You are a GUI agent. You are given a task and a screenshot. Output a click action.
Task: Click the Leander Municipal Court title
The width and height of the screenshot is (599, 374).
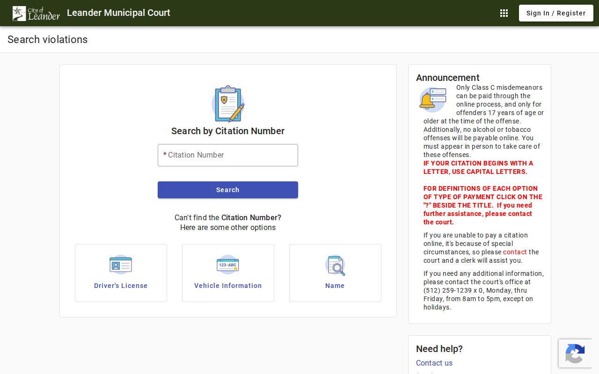[118, 13]
